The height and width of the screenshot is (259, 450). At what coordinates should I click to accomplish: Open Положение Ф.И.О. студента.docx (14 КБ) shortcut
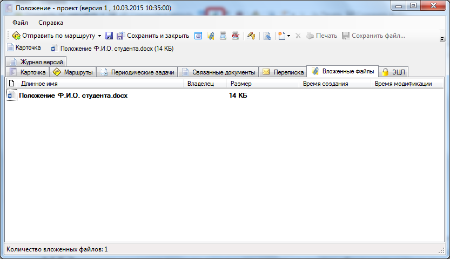[x=112, y=49]
